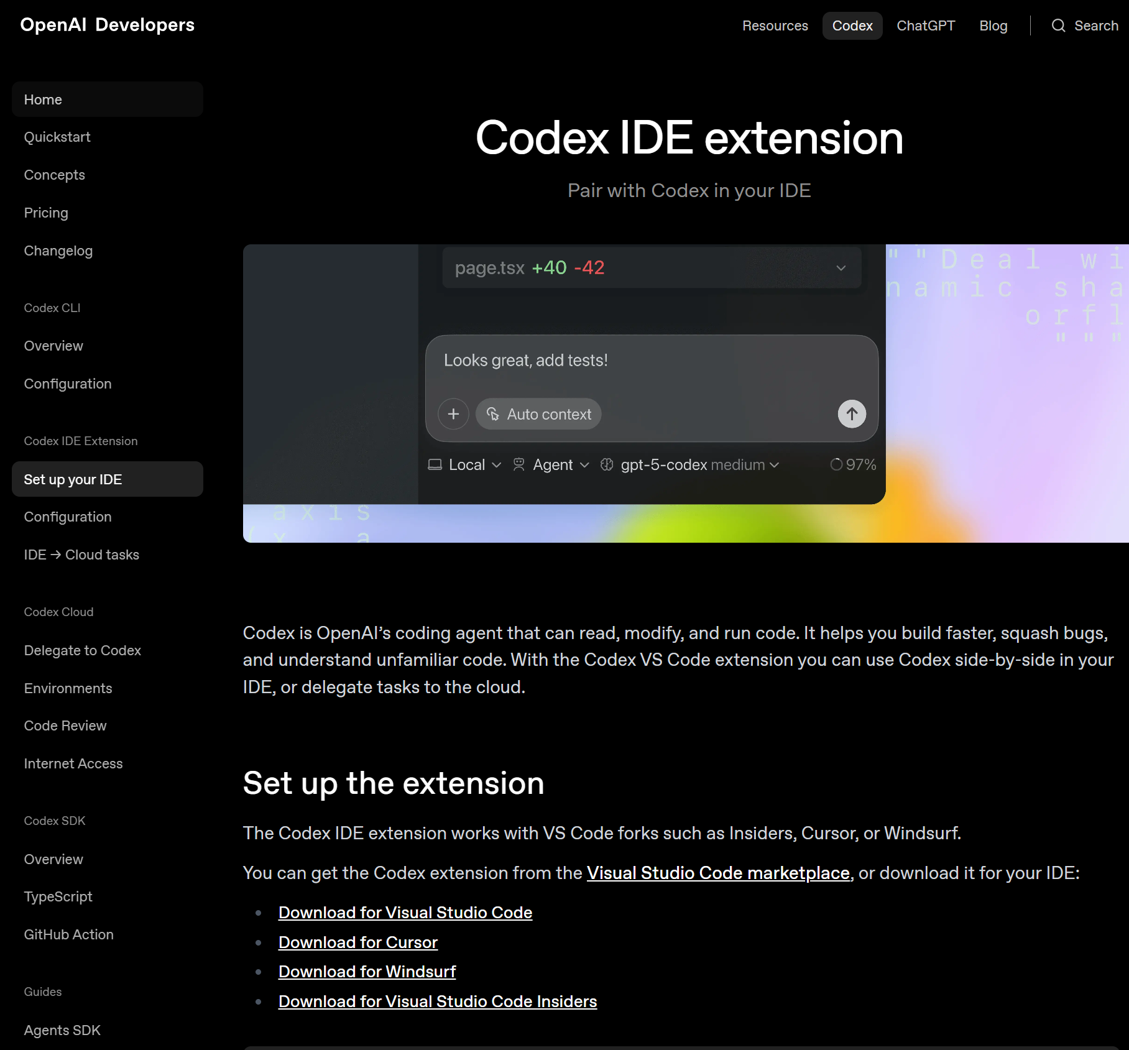
Task: Open the Search function
Action: point(1085,25)
